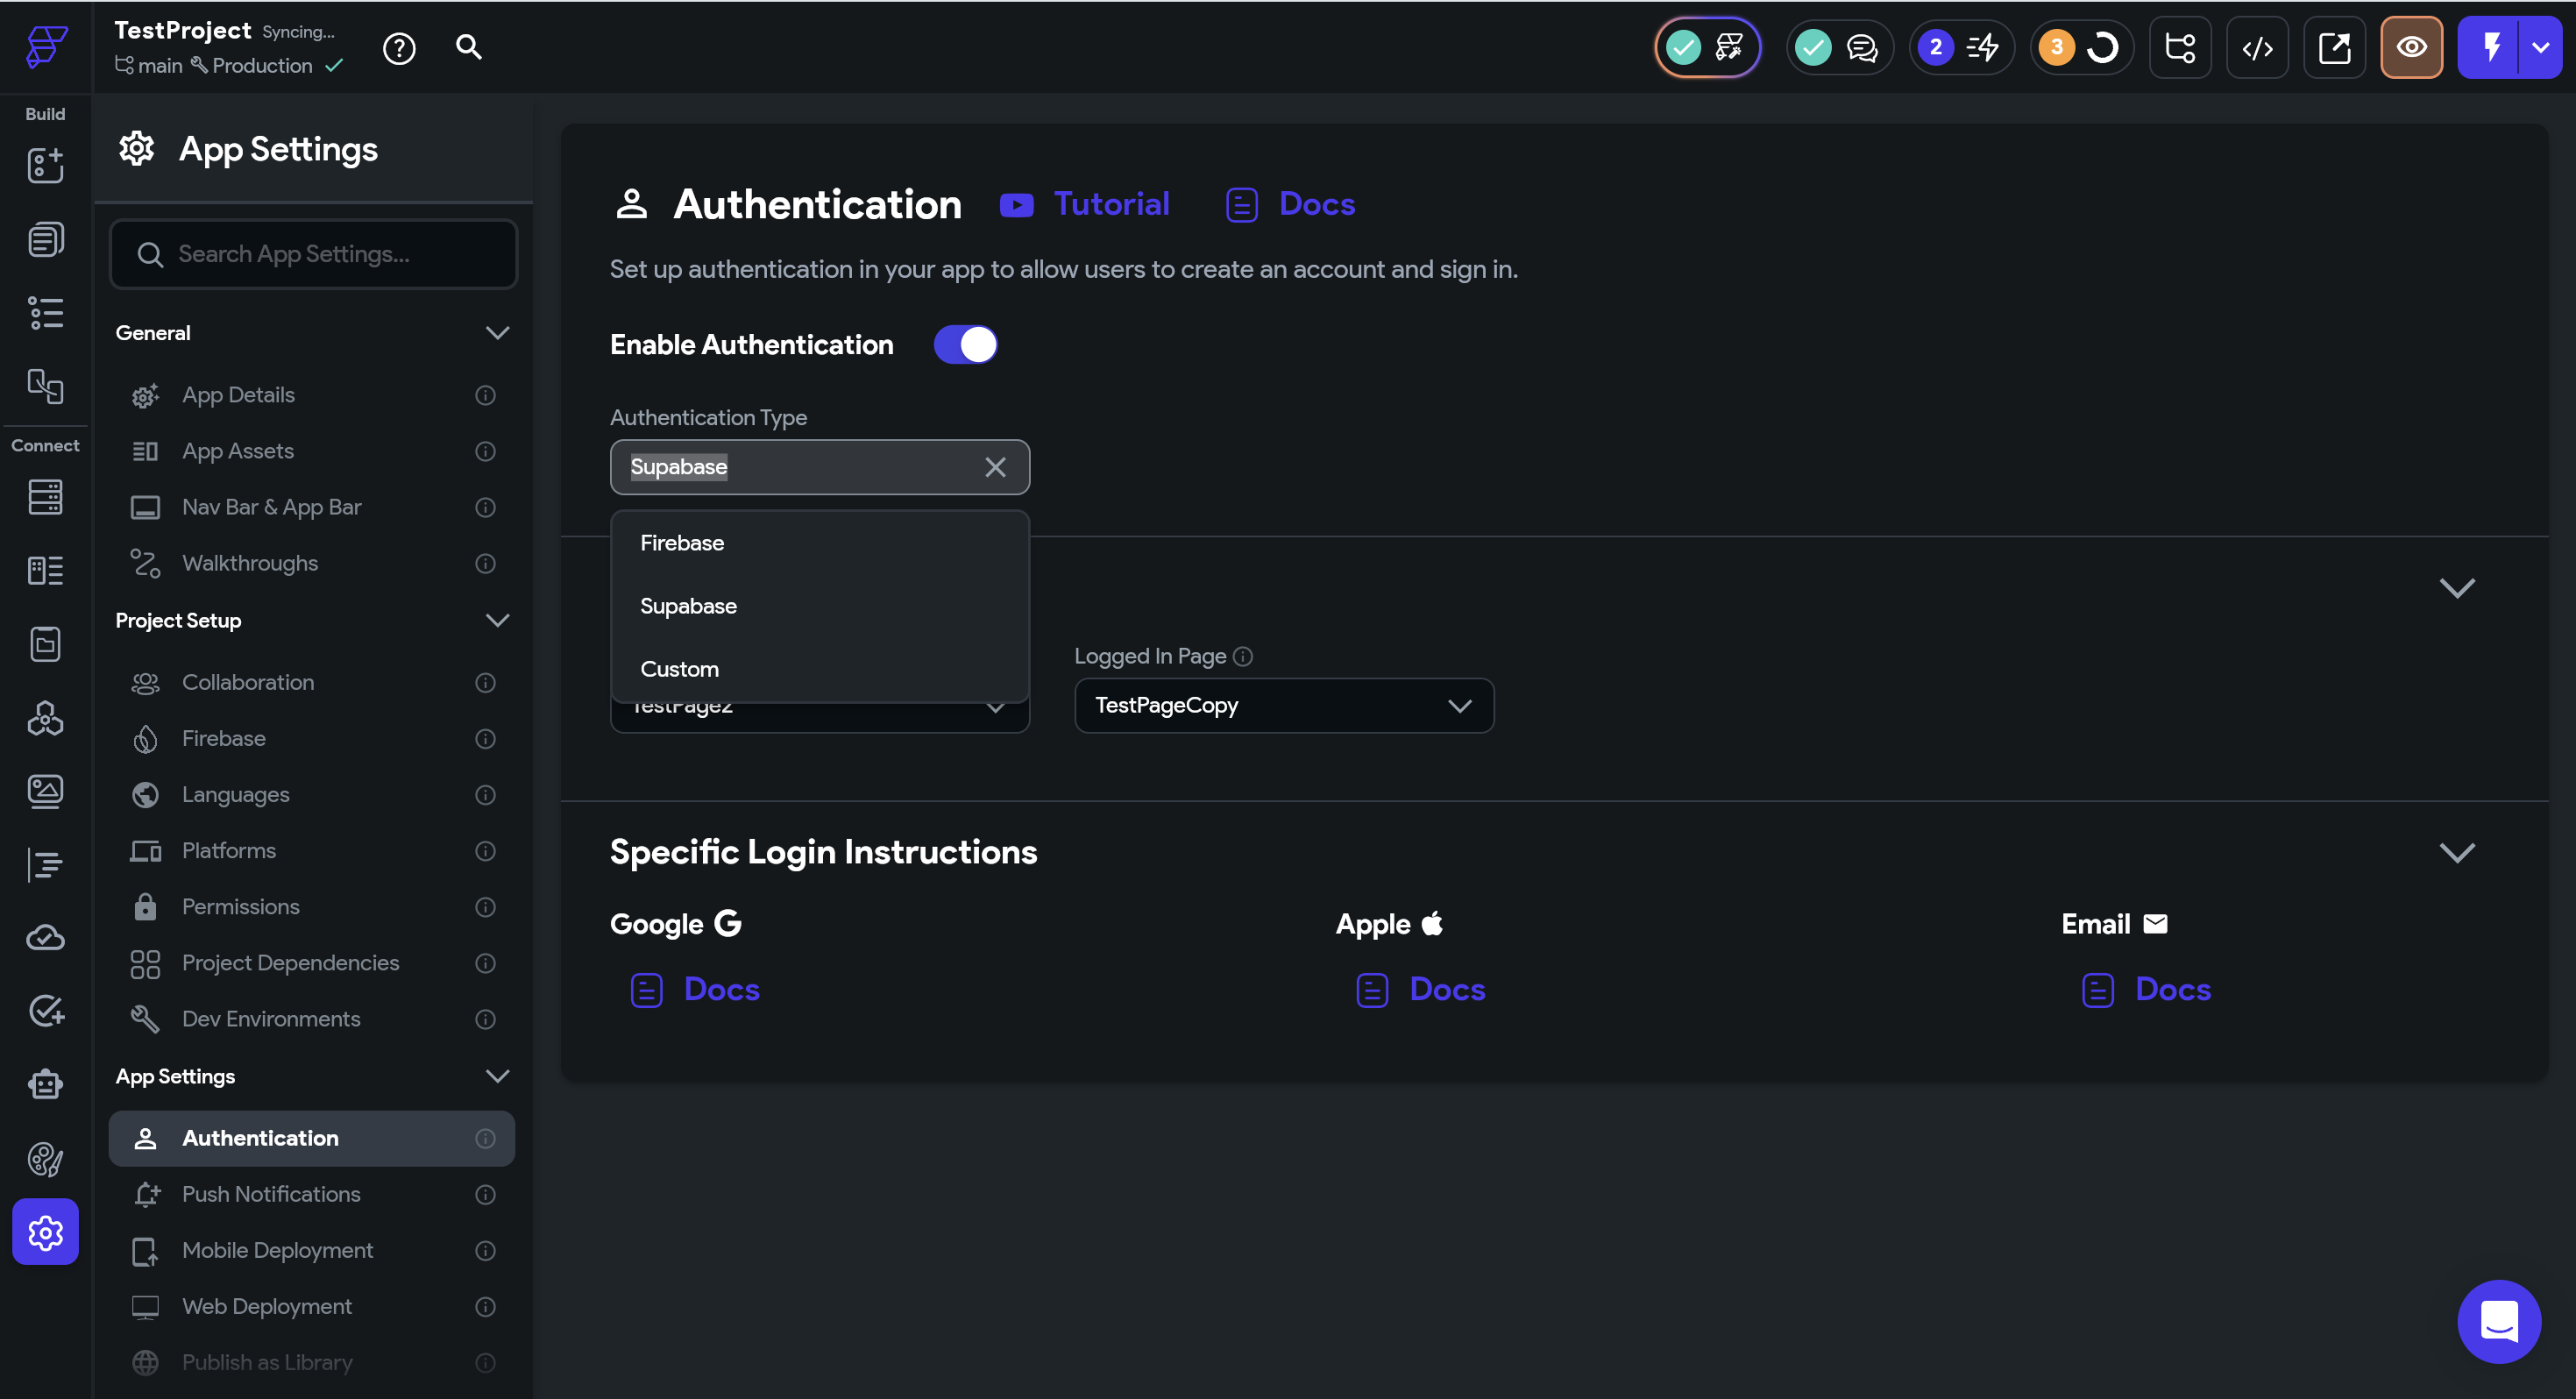Open the comments speech bubble icon

click(x=1861, y=48)
